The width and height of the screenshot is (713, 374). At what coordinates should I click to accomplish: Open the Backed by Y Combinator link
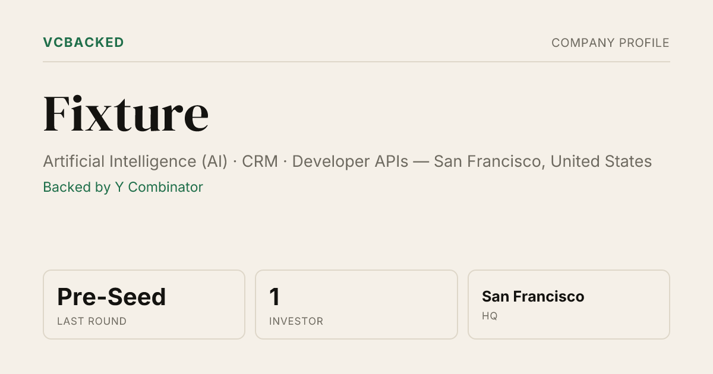pyautogui.click(x=123, y=187)
